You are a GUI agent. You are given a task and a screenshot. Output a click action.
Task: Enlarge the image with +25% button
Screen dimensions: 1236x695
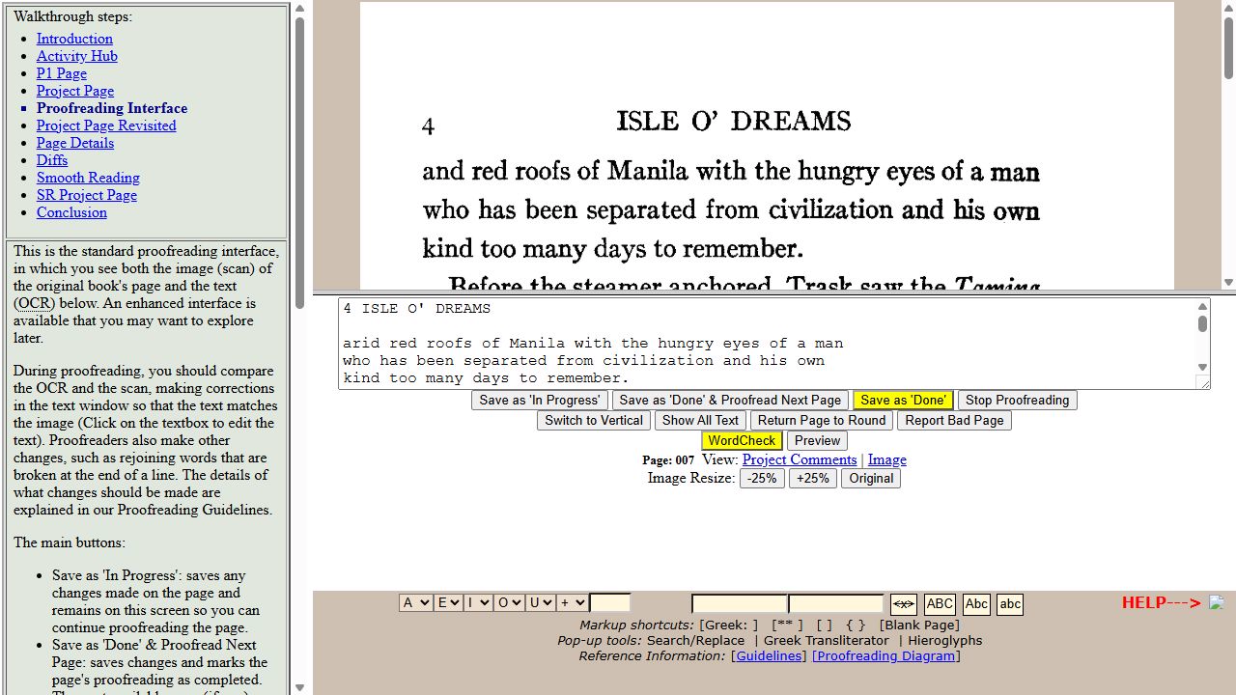(813, 479)
